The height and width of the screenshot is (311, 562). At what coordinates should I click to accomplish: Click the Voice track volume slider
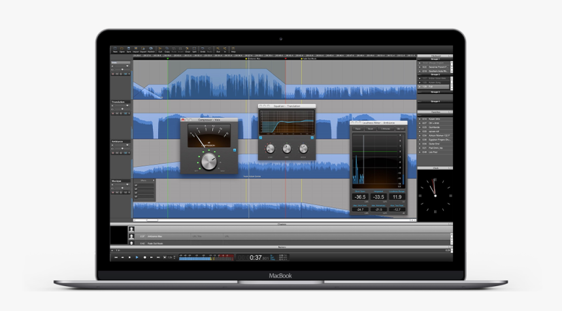(x=122, y=66)
